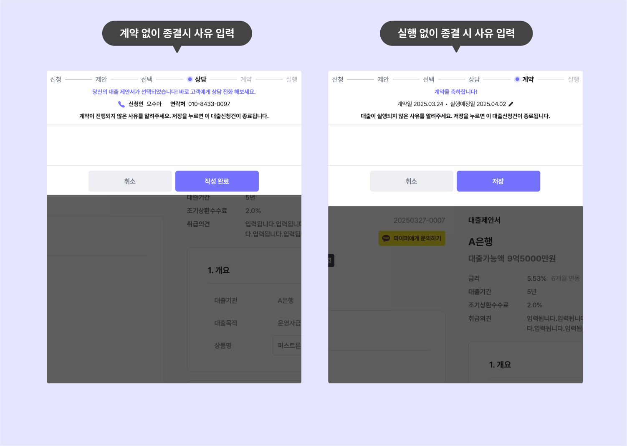Click the 퍼스트론 product name field
Image resolution: width=627 pixels, height=446 pixels.
[287, 345]
